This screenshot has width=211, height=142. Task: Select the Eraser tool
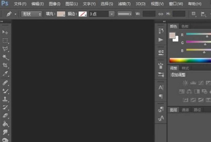click(x=5, y=115)
